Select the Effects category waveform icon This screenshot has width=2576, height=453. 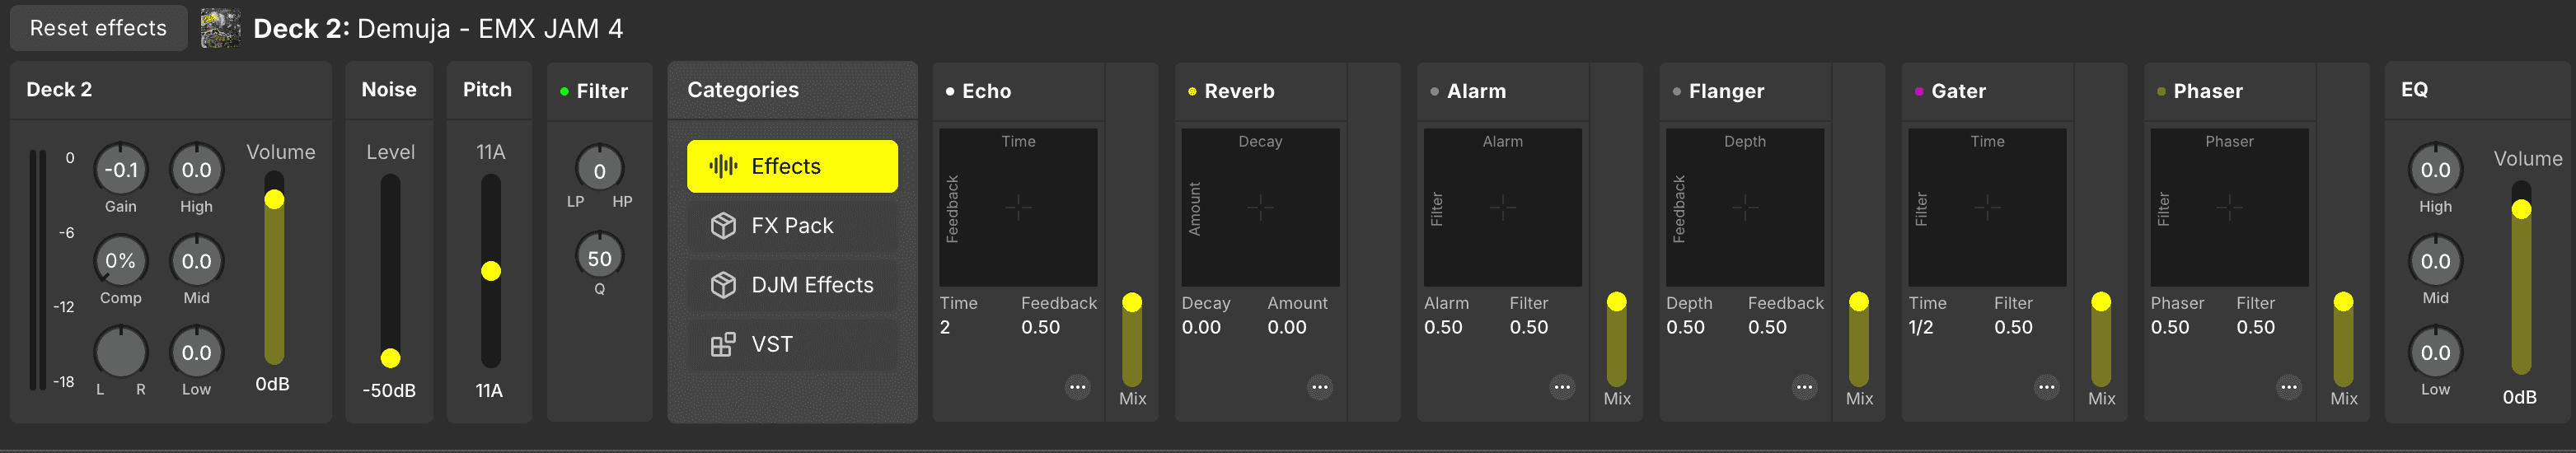pos(723,166)
